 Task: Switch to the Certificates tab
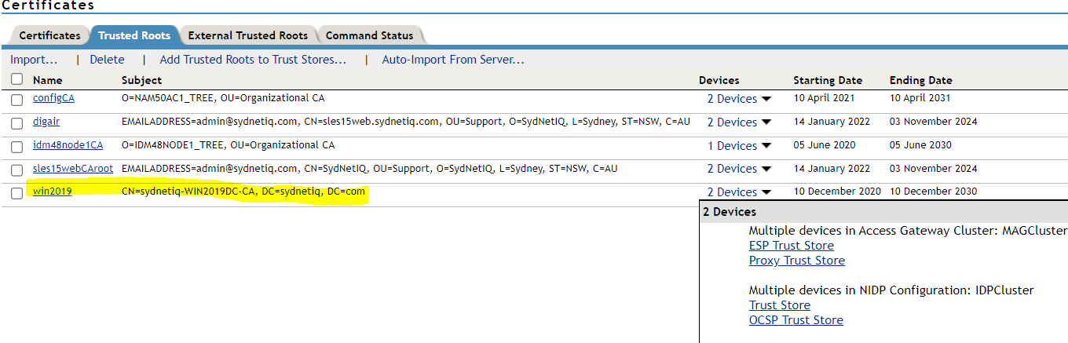[49, 35]
